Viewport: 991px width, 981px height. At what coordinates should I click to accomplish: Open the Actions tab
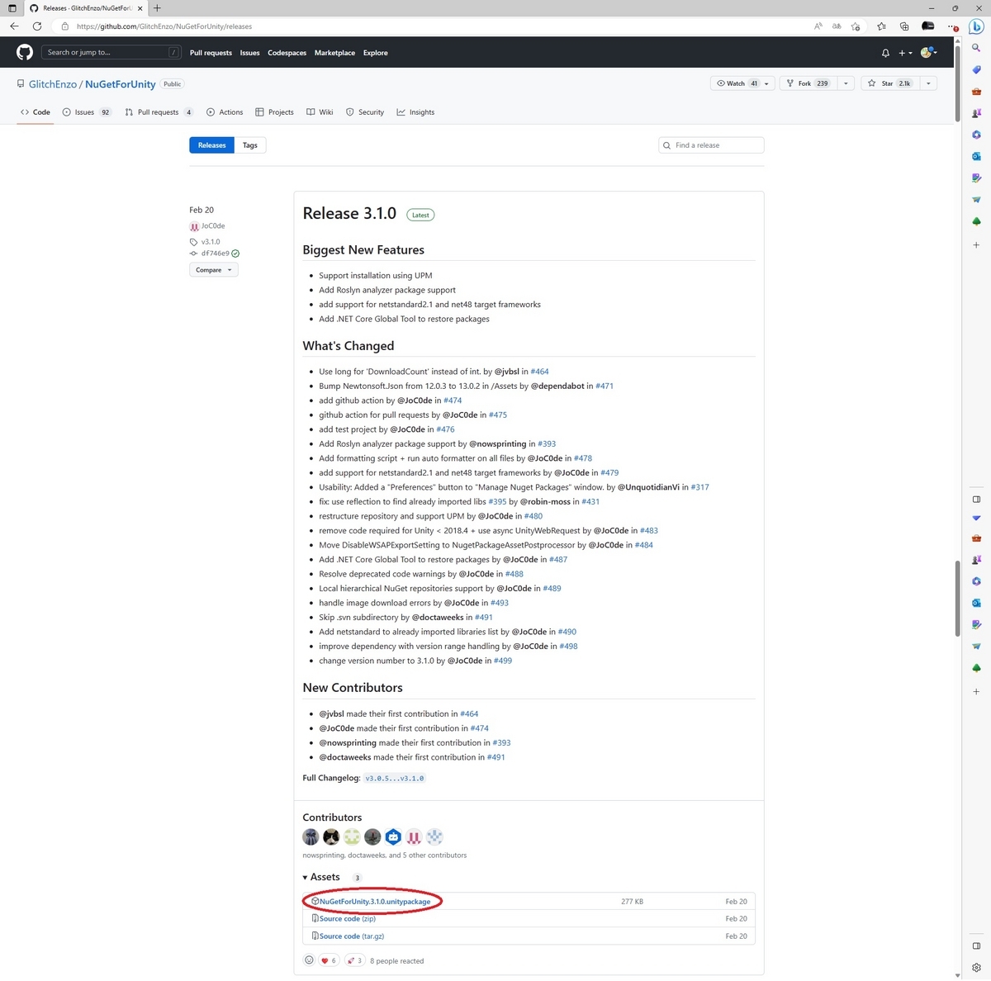[225, 112]
